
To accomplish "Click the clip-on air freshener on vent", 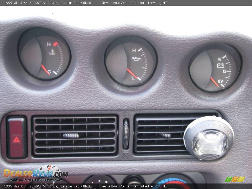I will pos(209,138).
